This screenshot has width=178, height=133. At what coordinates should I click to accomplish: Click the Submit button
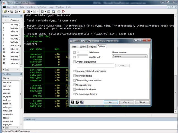[x=142, y=102]
